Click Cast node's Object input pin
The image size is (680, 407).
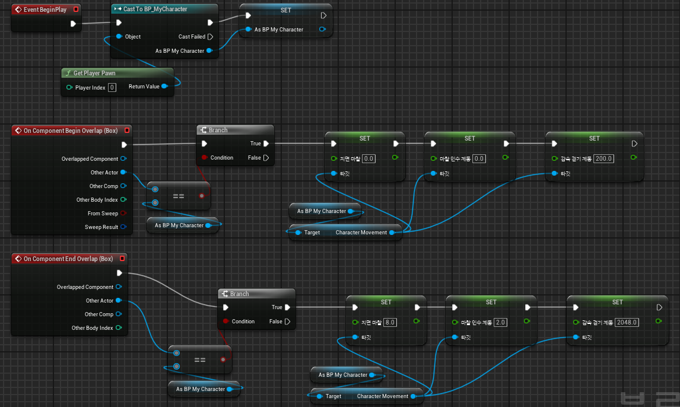click(x=119, y=36)
